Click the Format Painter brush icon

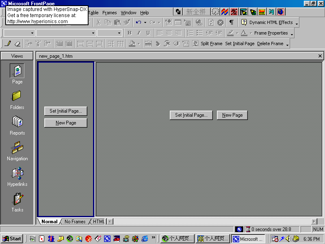coord(127,22)
